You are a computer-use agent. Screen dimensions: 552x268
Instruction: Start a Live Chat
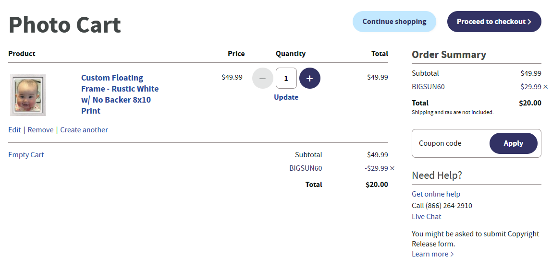(426, 217)
